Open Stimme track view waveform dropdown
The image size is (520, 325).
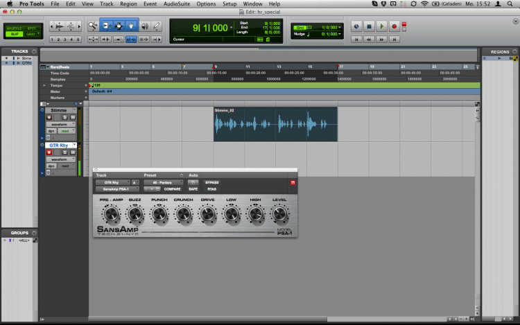tap(61, 125)
